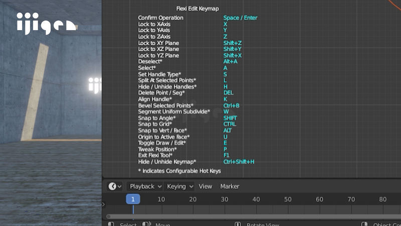The height and width of the screenshot is (226, 401).
Task: Click the 'Toggle Draw / Edit*' label
Action: [162, 143]
